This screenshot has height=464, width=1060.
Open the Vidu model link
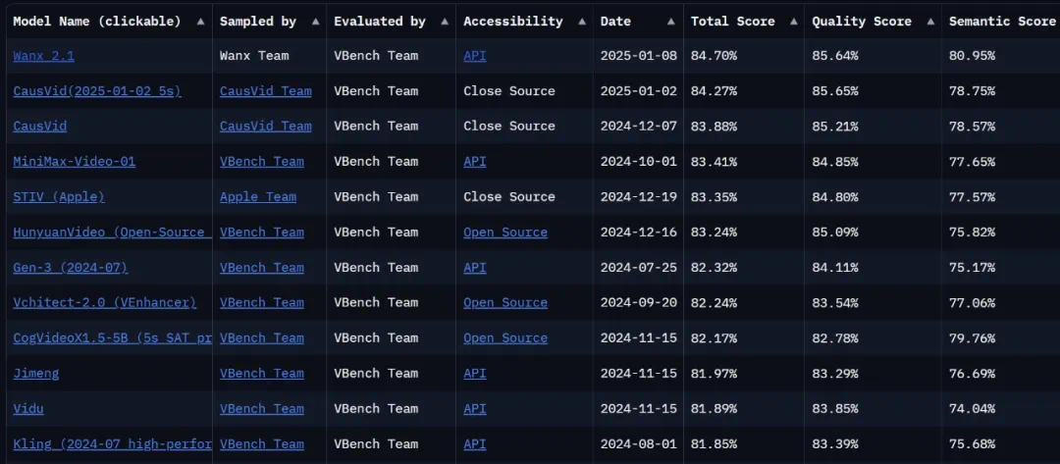[x=27, y=409]
